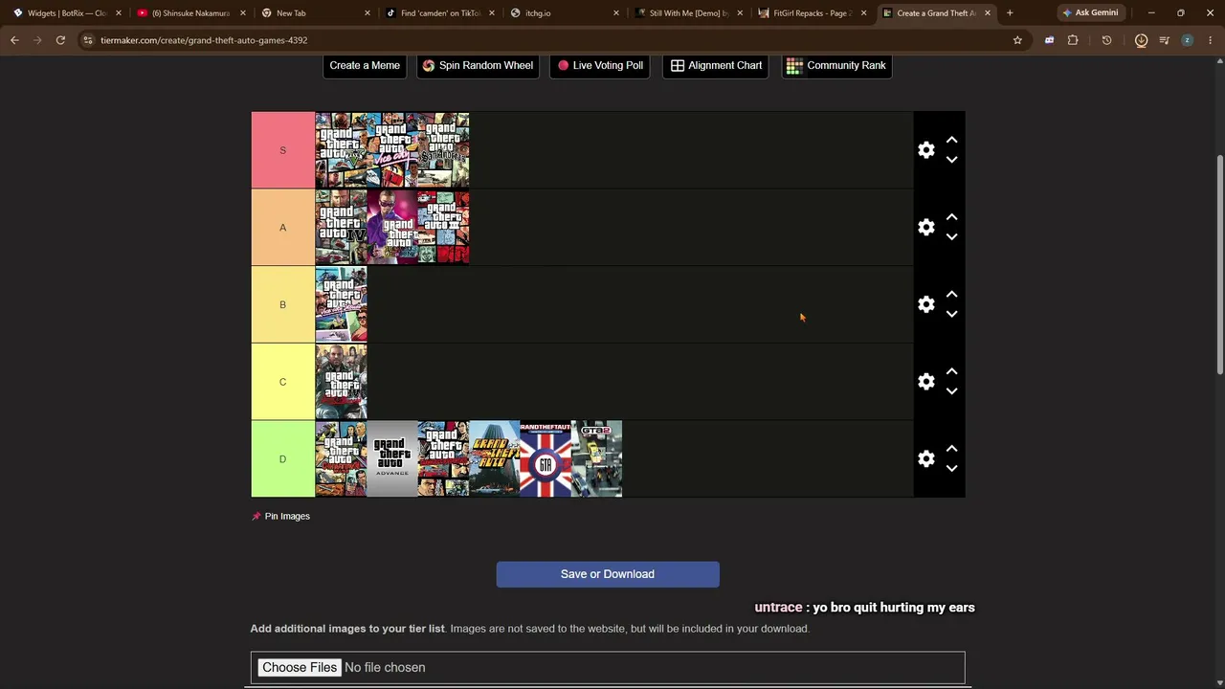Open Spin Random Wheel
This screenshot has width=1225, height=689.
[x=478, y=65]
